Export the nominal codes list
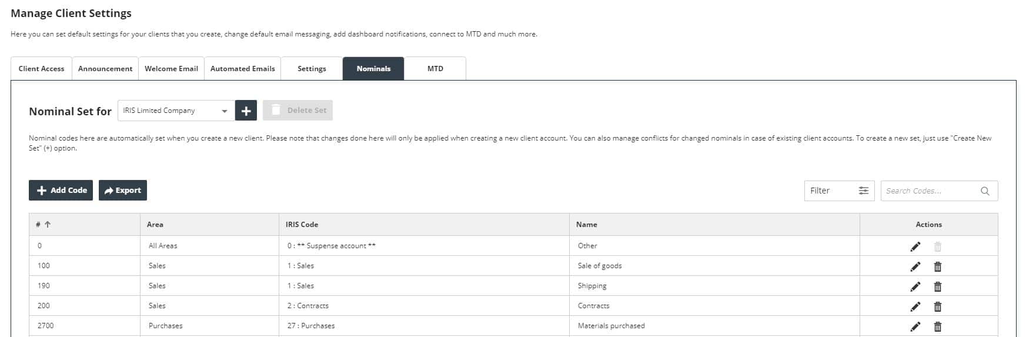Screen dimensions: 1026x337 point(123,191)
